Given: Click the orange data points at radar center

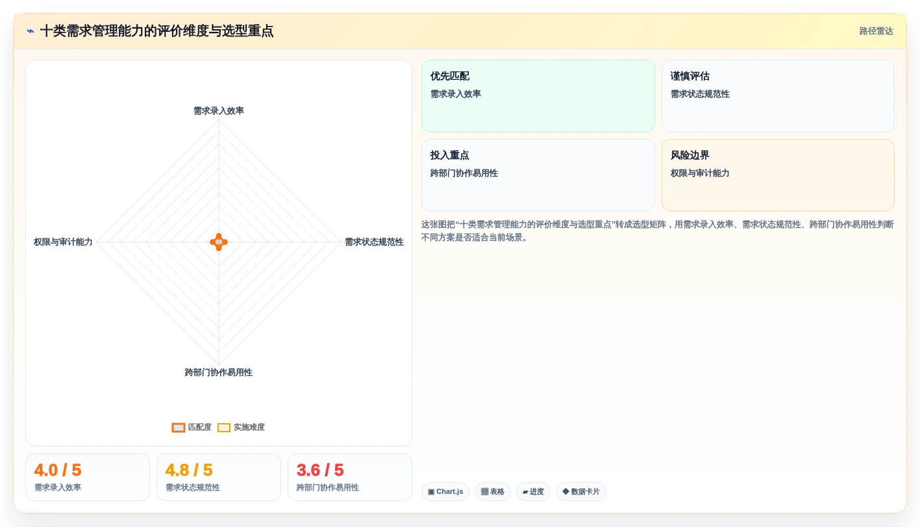Looking at the screenshot, I should 219,242.
